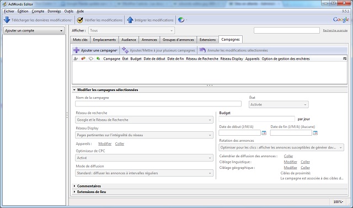The height and width of the screenshot is (208, 353).
Task: Click Coller link next to Appareils
Action: (x=120, y=143)
